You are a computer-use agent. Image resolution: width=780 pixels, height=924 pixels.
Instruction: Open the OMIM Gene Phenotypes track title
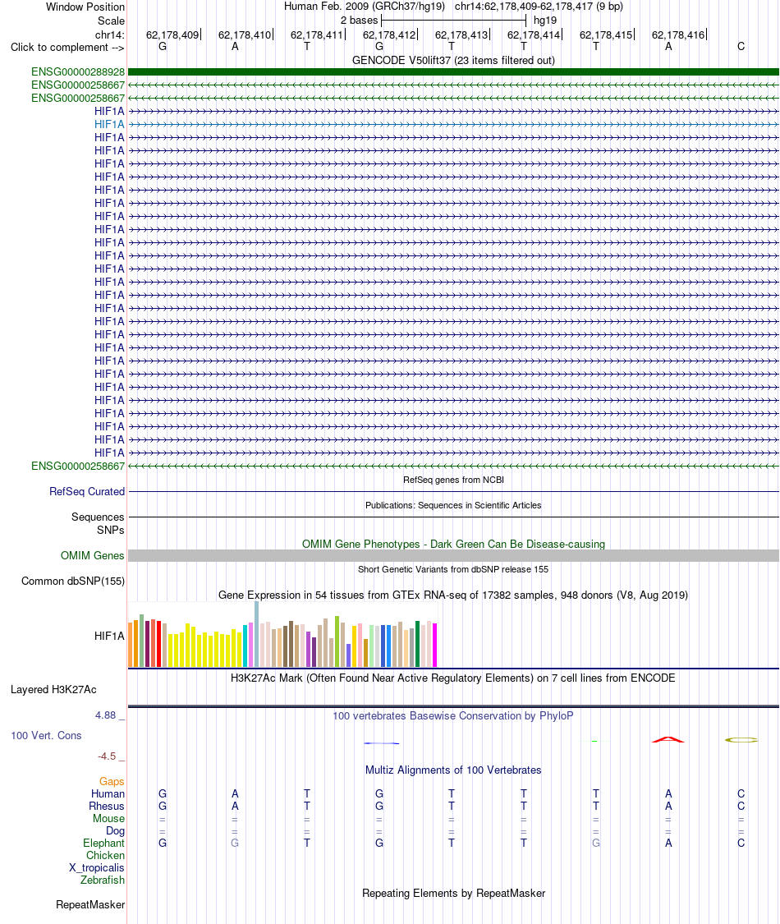tap(453, 544)
